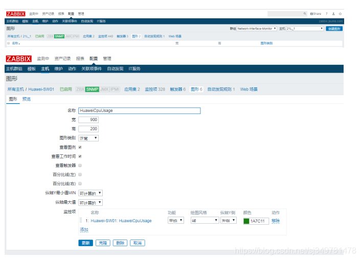Click the 1A7C11 color code field

coord(259,221)
